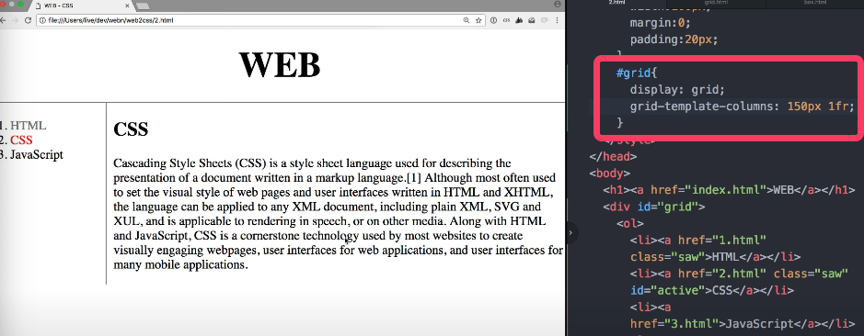Expand the editor side panel arrow
Viewport: 864px width, 336px height.
coord(570,232)
